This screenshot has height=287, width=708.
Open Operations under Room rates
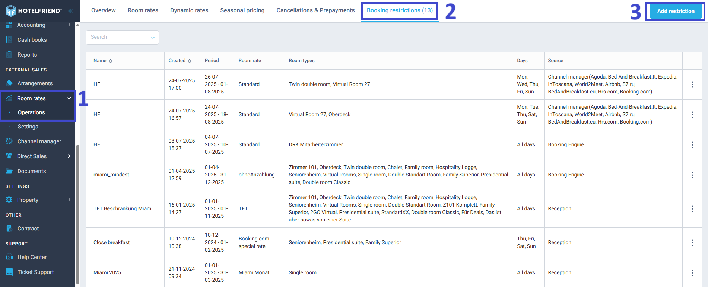click(31, 112)
